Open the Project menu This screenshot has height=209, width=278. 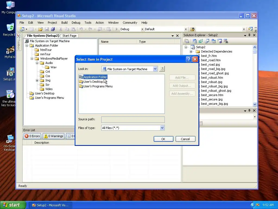coord(52,23)
